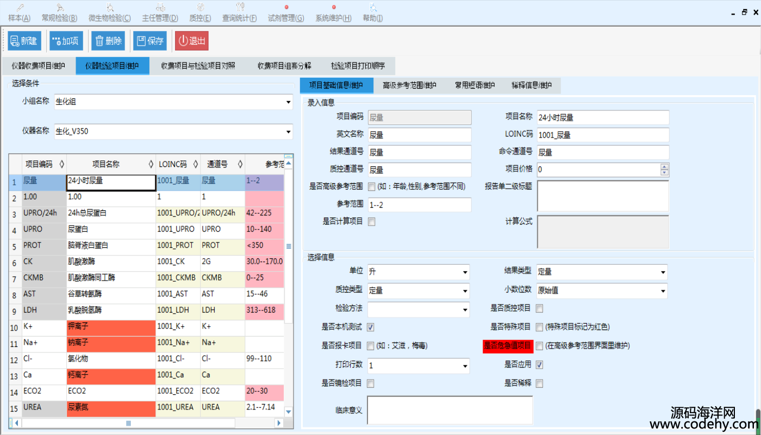Open the 主任管理(D) menu
The height and width of the screenshot is (435, 761).
[x=160, y=13]
